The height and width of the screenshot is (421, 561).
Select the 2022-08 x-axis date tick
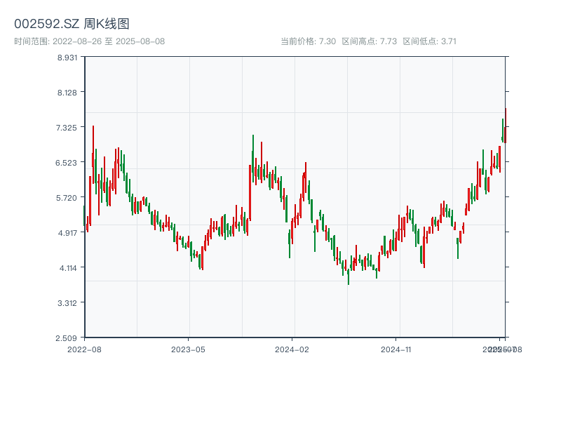pyautogui.click(x=84, y=349)
